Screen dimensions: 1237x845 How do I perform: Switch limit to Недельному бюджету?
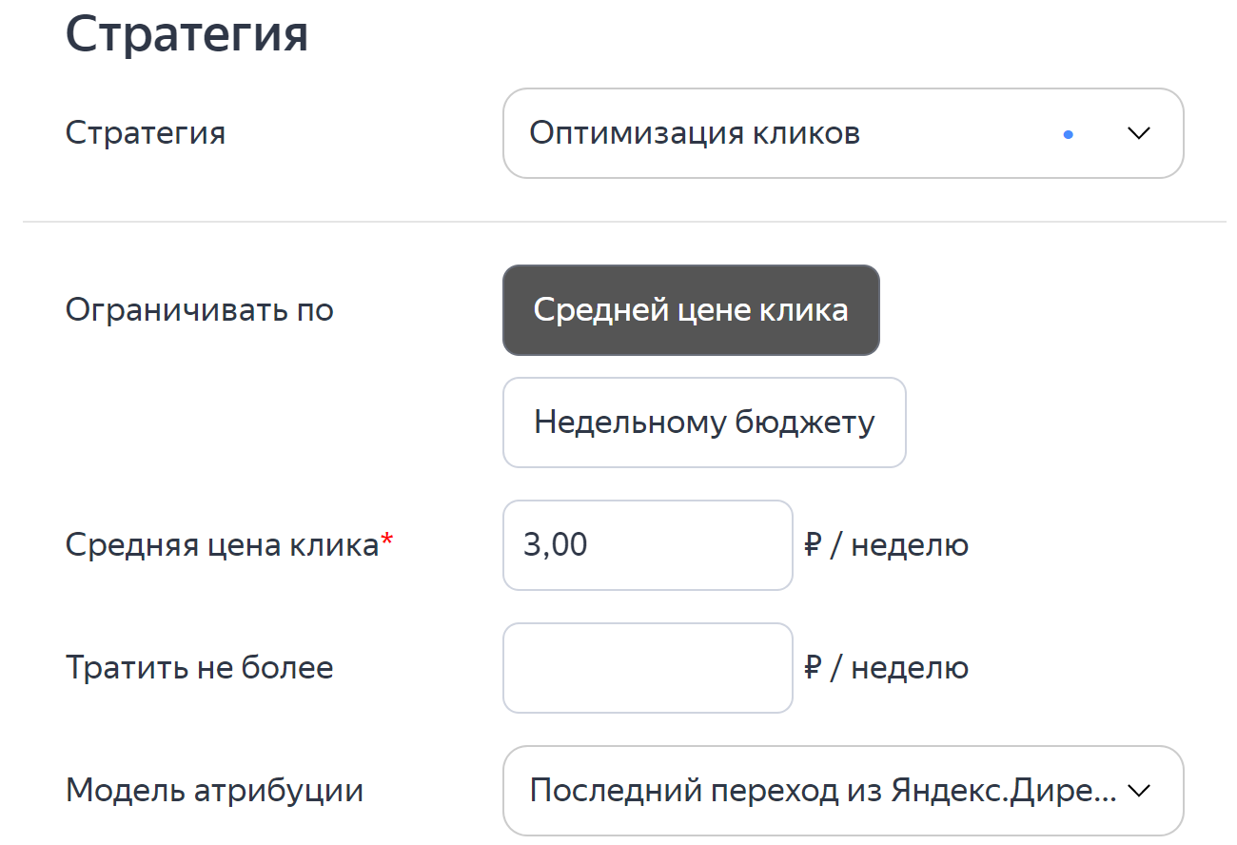pyautogui.click(x=704, y=422)
